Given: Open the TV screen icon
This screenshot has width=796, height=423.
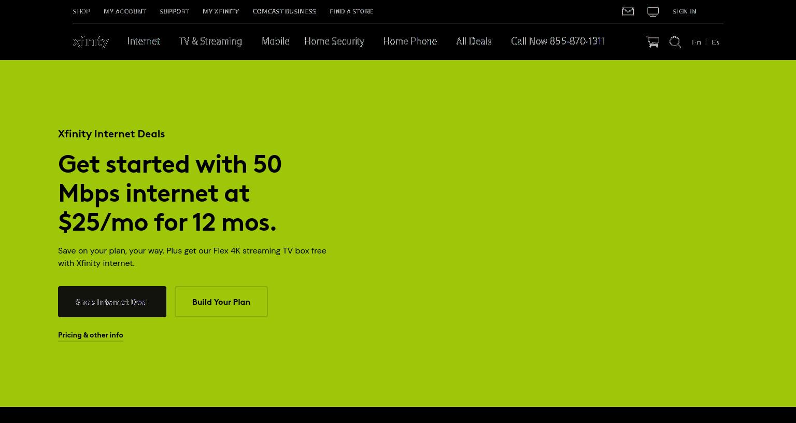Looking at the screenshot, I should pos(653,11).
